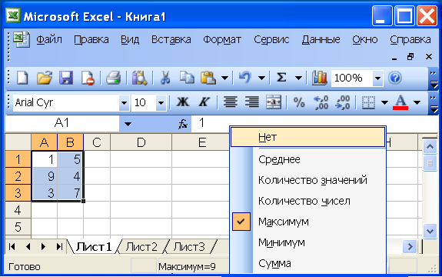This screenshot has width=442, height=277.
Task: Select cell containing value 9
Action: click(45, 176)
